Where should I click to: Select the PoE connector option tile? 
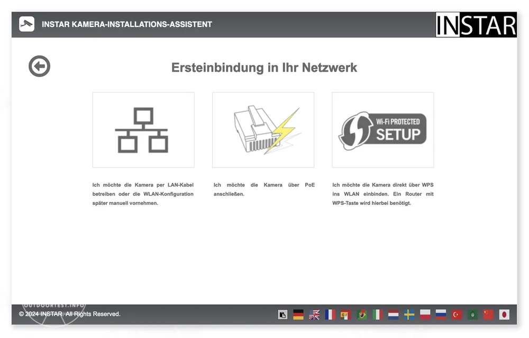tap(263, 130)
